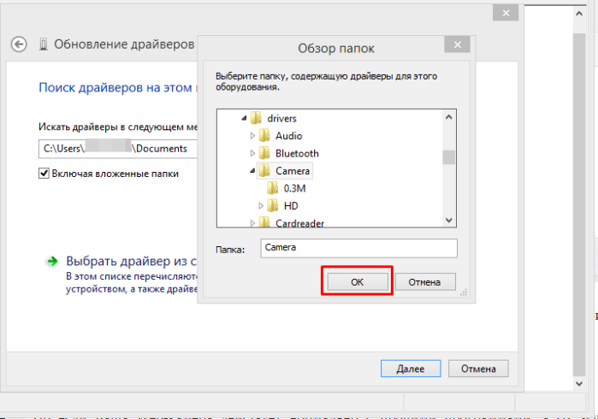Click the Поиск драйверов на этом heading
The image size is (598, 419).
click(117, 88)
